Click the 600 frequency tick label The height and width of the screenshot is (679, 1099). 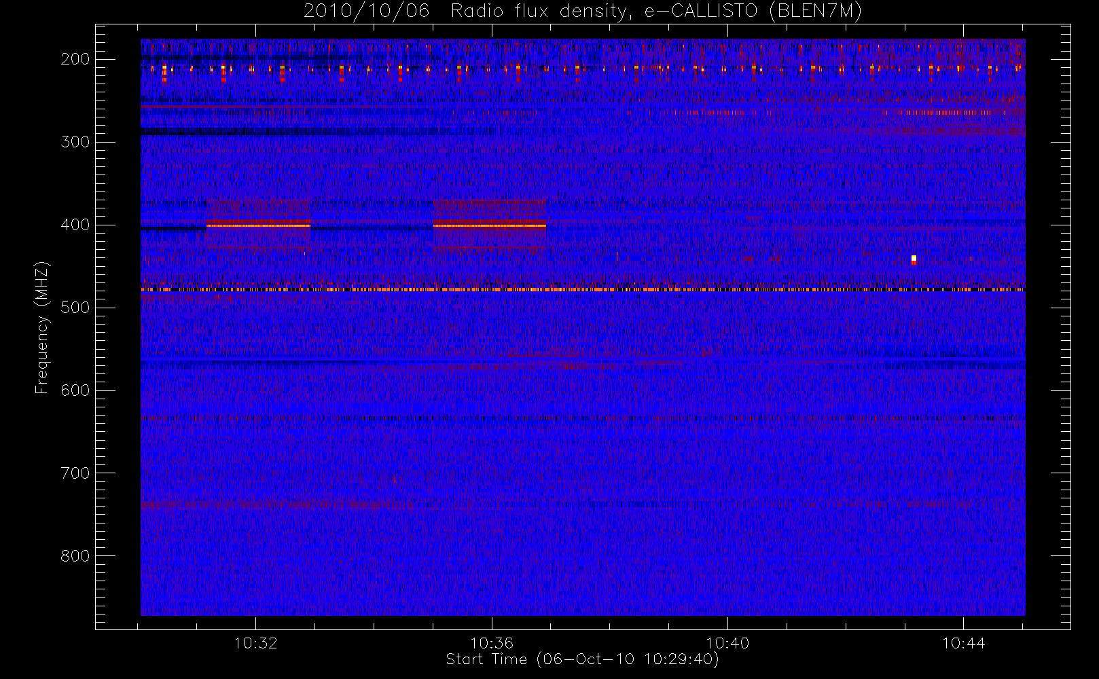[x=75, y=390]
